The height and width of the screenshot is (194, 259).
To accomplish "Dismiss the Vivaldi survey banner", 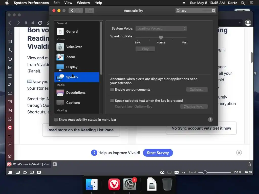I will (x=239, y=153).
